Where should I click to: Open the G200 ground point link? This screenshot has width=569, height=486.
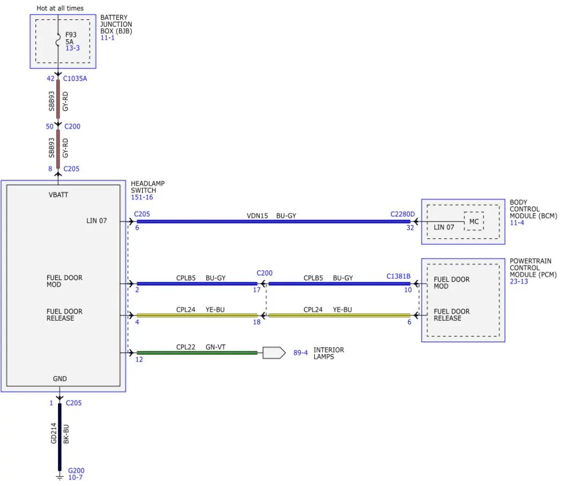[76, 470]
